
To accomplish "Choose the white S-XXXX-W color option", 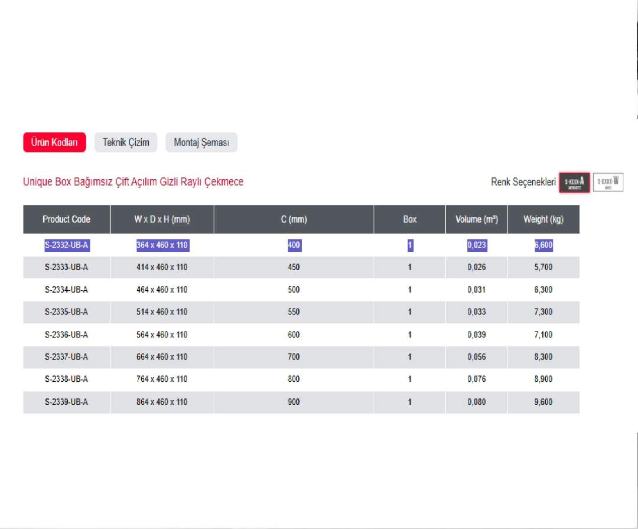I will tap(608, 182).
